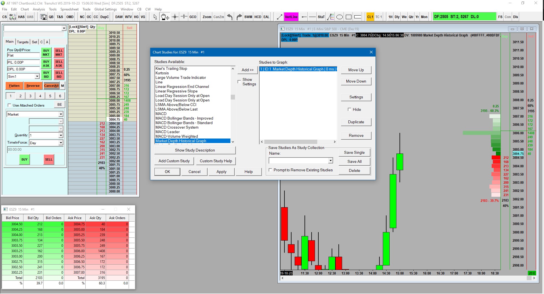This screenshot has width=544, height=294.
Task: Open the Market order type dropdown
Action: (x=61, y=114)
